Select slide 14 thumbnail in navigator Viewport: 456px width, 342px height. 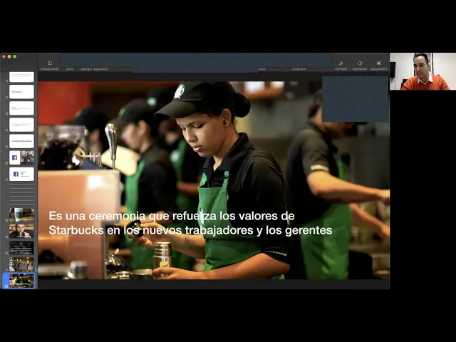21,125
